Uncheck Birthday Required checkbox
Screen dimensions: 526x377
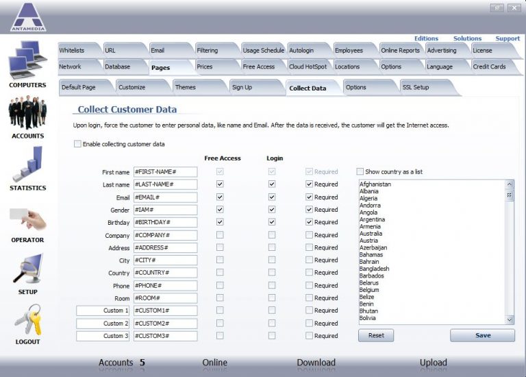click(309, 222)
